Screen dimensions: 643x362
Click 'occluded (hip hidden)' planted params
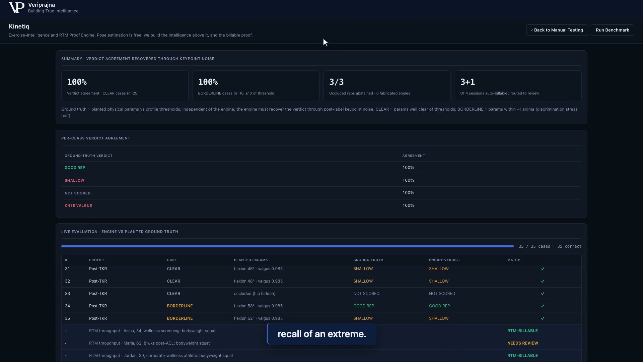(x=255, y=294)
